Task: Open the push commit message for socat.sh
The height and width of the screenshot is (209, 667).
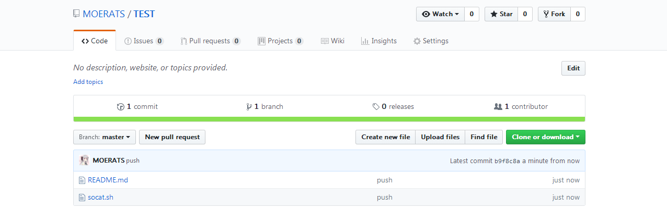Action: click(x=385, y=198)
